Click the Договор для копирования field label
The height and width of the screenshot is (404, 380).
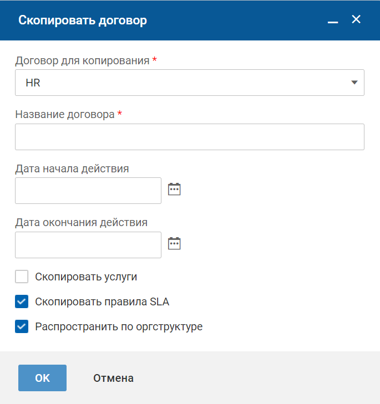(x=82, y=60)
